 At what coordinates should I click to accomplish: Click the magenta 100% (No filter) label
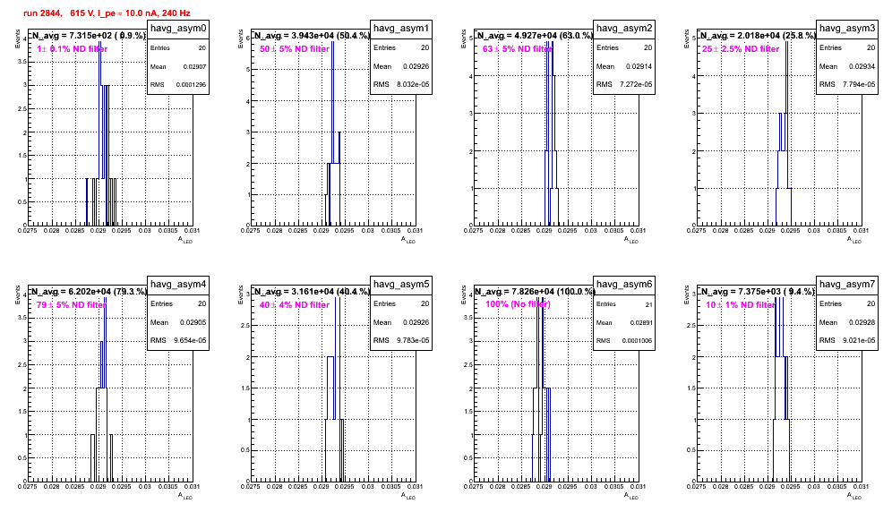coord(518,304)
